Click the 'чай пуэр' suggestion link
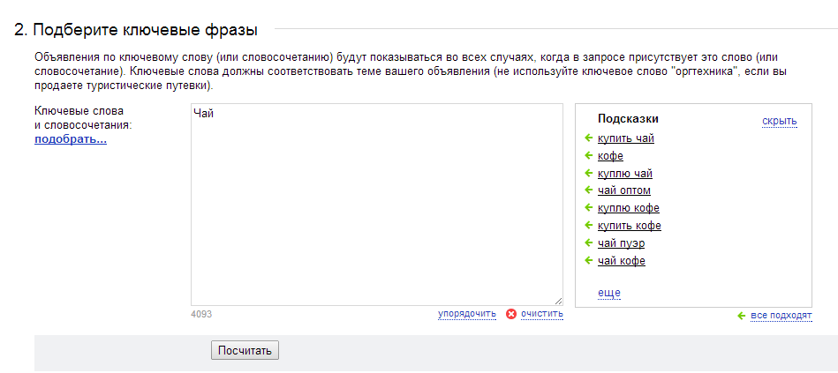 tap(621, 243)
